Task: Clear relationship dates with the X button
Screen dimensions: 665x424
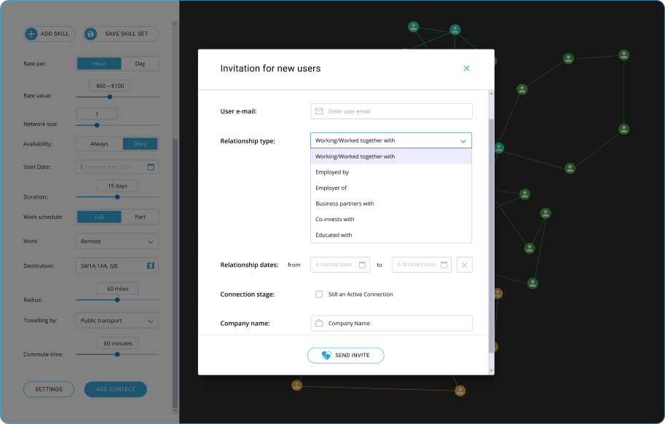Action: (465, 265)
